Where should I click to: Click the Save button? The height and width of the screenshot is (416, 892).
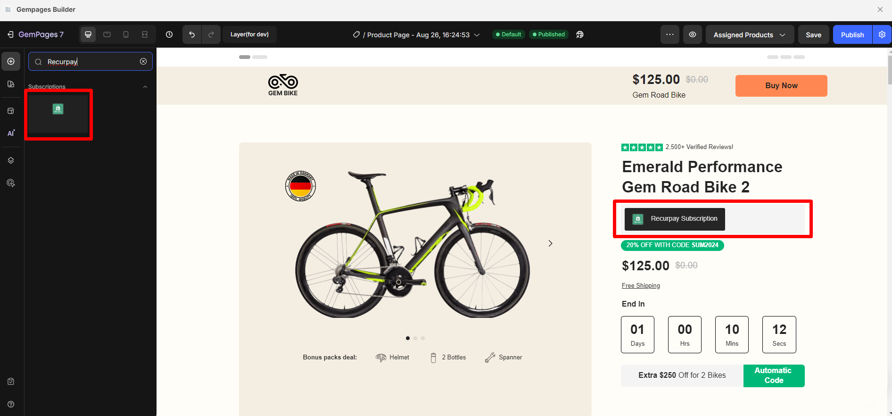click(x=813, y=35)
